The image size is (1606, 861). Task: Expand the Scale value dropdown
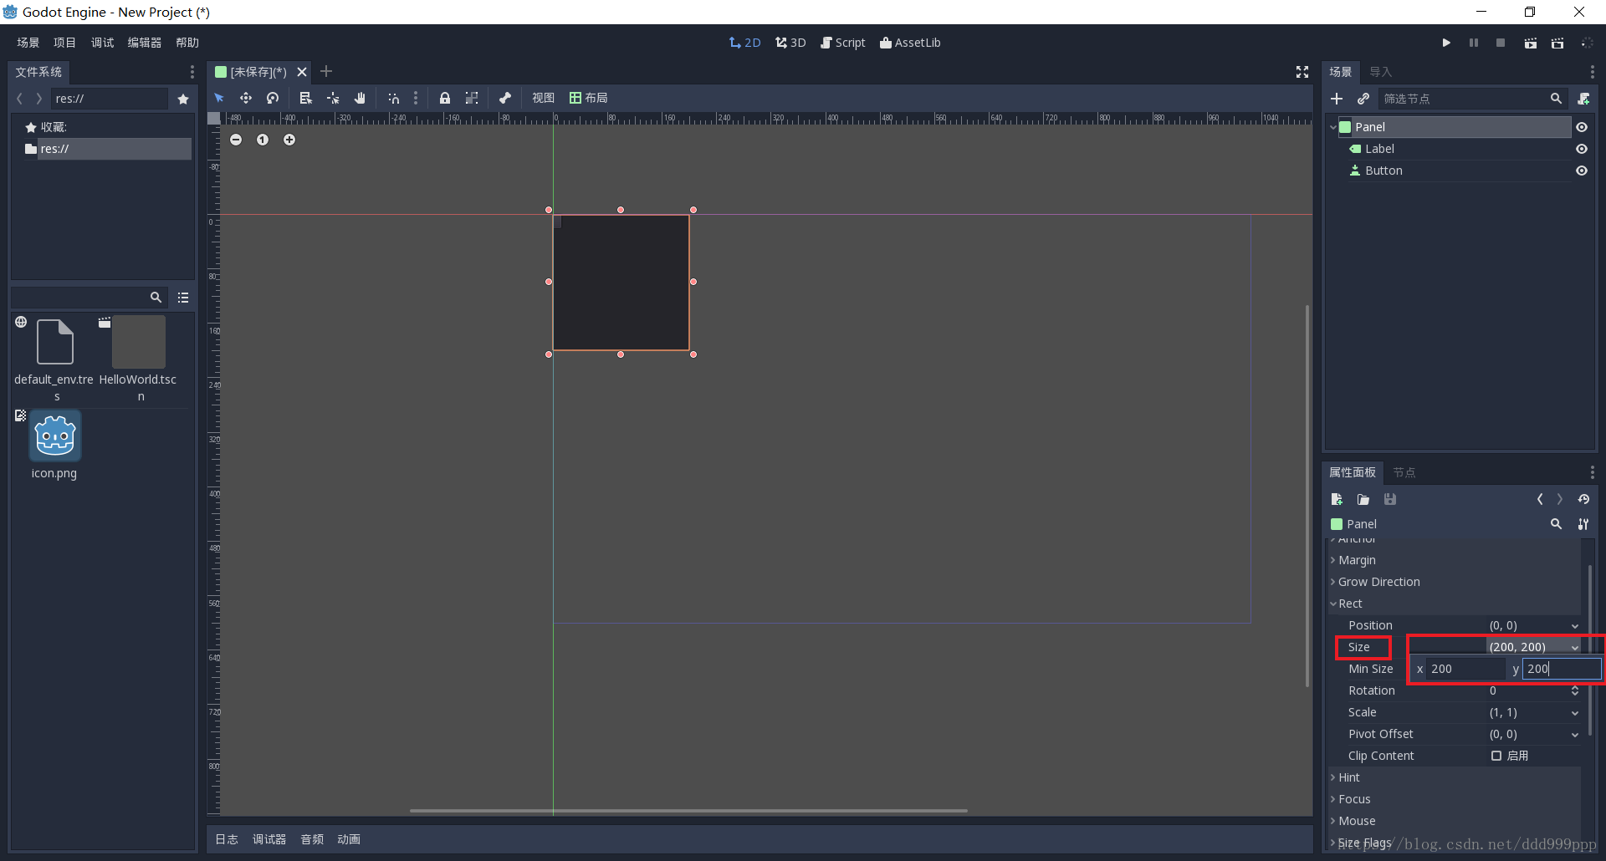1575,713
